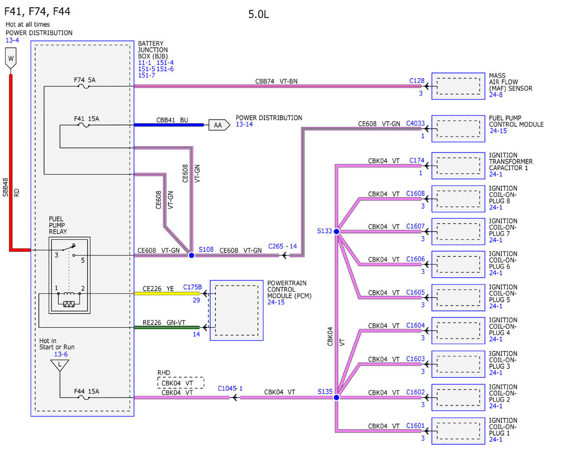
Task: Open connector C1045-1 link
Action: [x=230, y=388]
